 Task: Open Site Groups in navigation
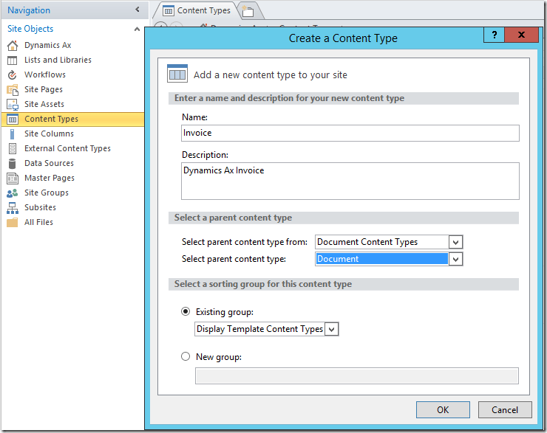(47, 193)
